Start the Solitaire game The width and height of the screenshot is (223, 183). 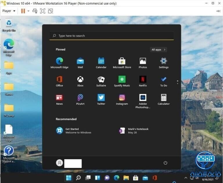tap(101, 81)
